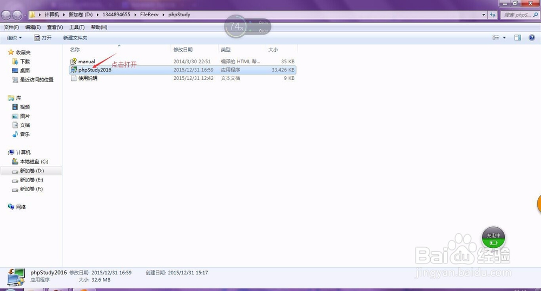This screenshot has width=541, height=291.
Task: Sort by the 名称 column header
Action: pyautogui.click(x=75, y=50)
